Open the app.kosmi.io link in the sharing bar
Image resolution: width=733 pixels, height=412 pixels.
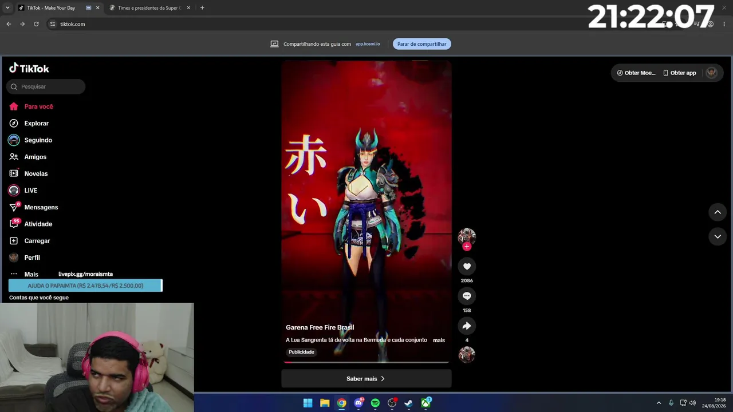(x=368, y=44)
